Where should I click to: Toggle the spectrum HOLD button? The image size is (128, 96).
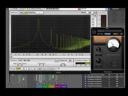tap(21, 13)
